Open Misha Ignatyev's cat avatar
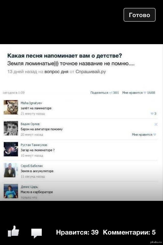163x245 pixels. point(11,107)
